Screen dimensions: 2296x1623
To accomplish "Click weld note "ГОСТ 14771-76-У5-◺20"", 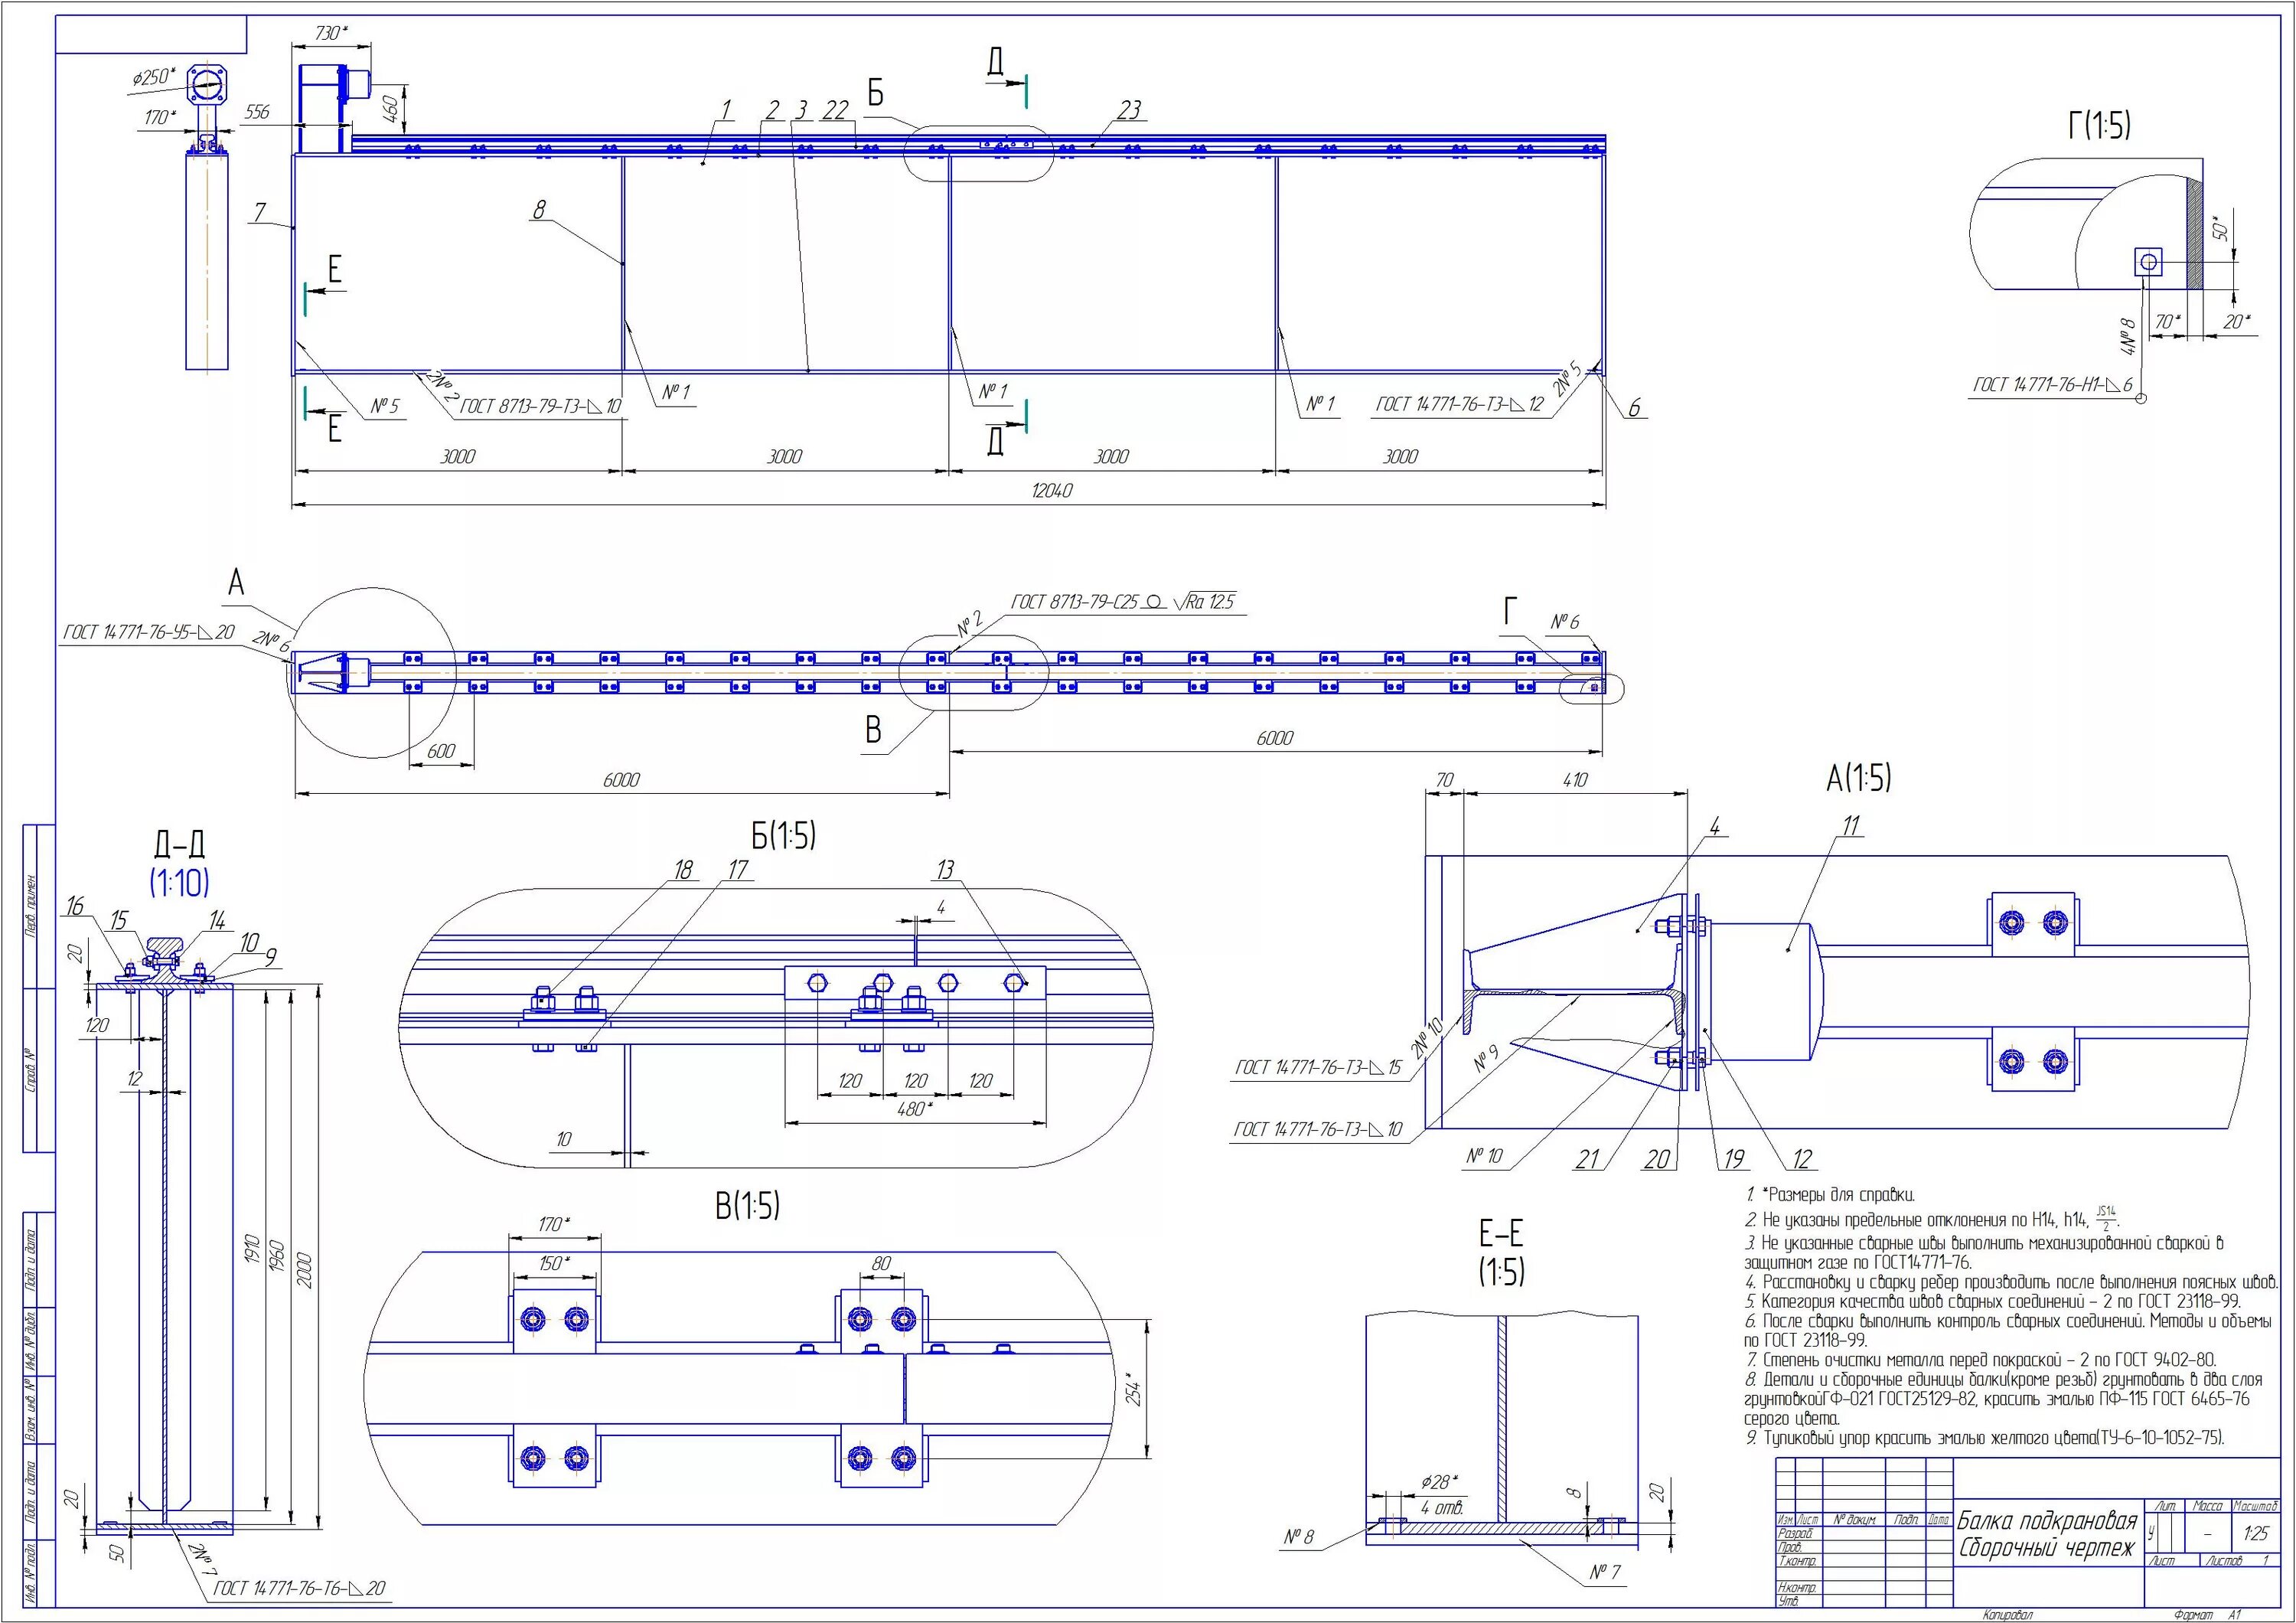I will (x=149, y=632).
